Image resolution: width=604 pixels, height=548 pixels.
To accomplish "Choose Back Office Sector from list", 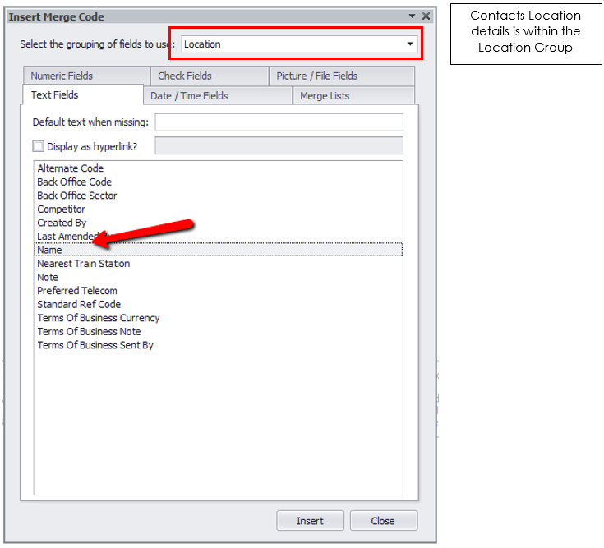I will click(76, 196).
